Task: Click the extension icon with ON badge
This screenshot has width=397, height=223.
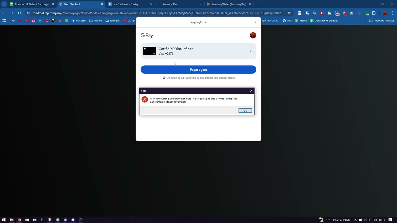Action: 367,13
